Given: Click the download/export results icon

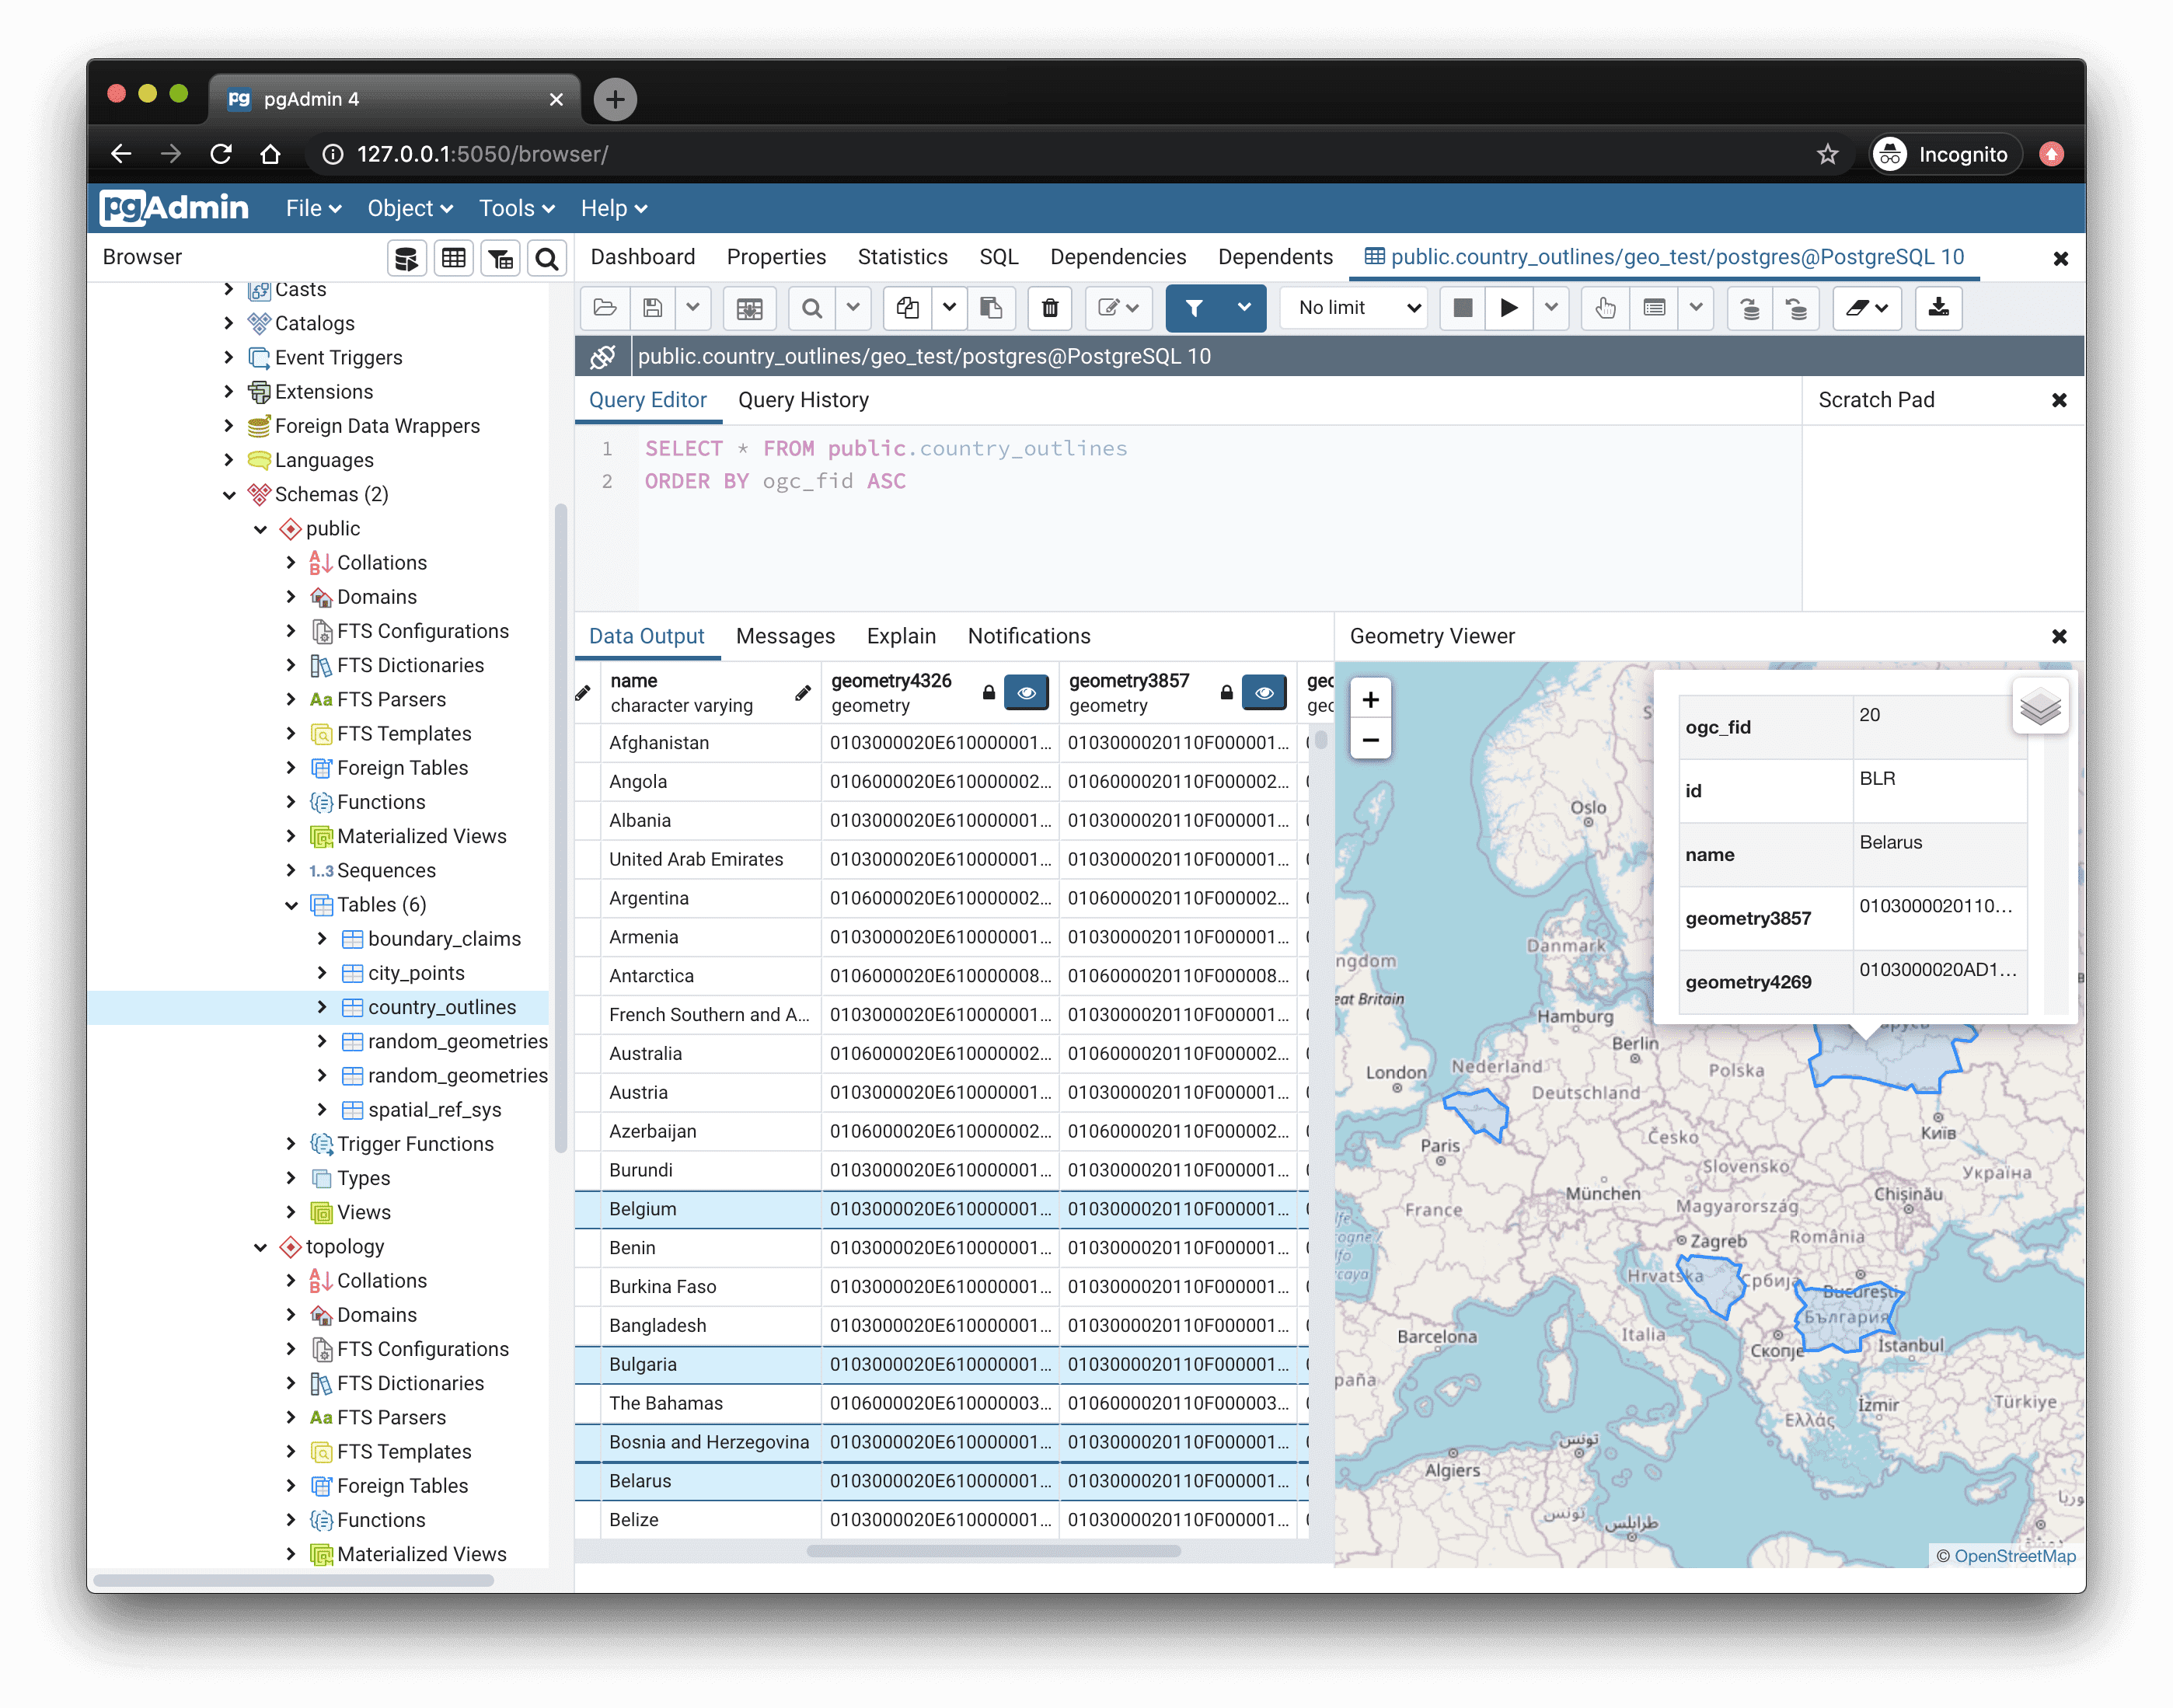Looking at the screenshot, I should tap(1935, 308).
